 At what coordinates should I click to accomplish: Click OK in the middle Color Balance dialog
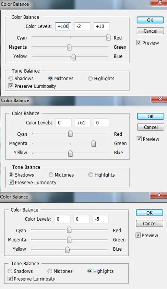pos(150,116)
